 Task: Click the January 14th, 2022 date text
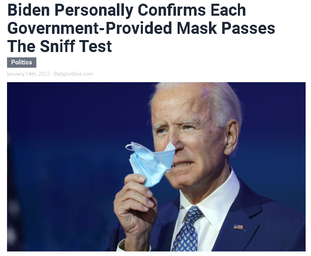click(x=28, y=74)
